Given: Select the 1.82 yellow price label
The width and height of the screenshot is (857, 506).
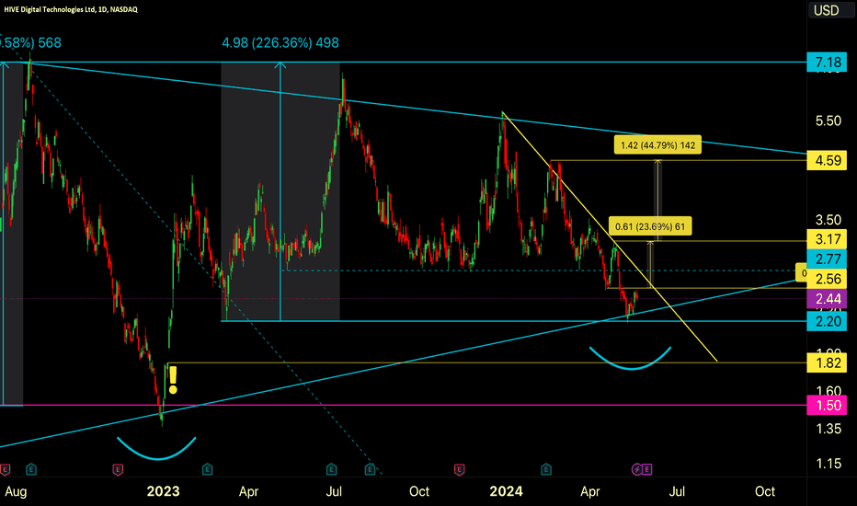Looking at the screenshot, I should click(x=828, y=362).
